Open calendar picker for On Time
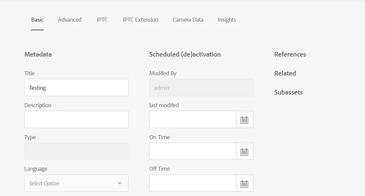The image size is (365, 196). [x=244, y=152]
